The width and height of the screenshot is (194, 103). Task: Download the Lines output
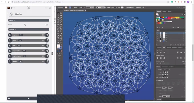[10, 46]
